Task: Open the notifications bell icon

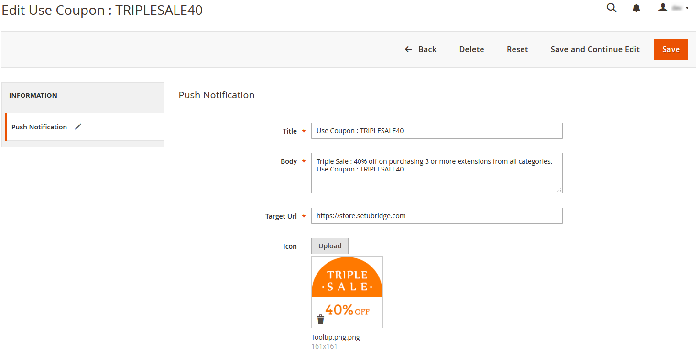Action: [636, 8]
